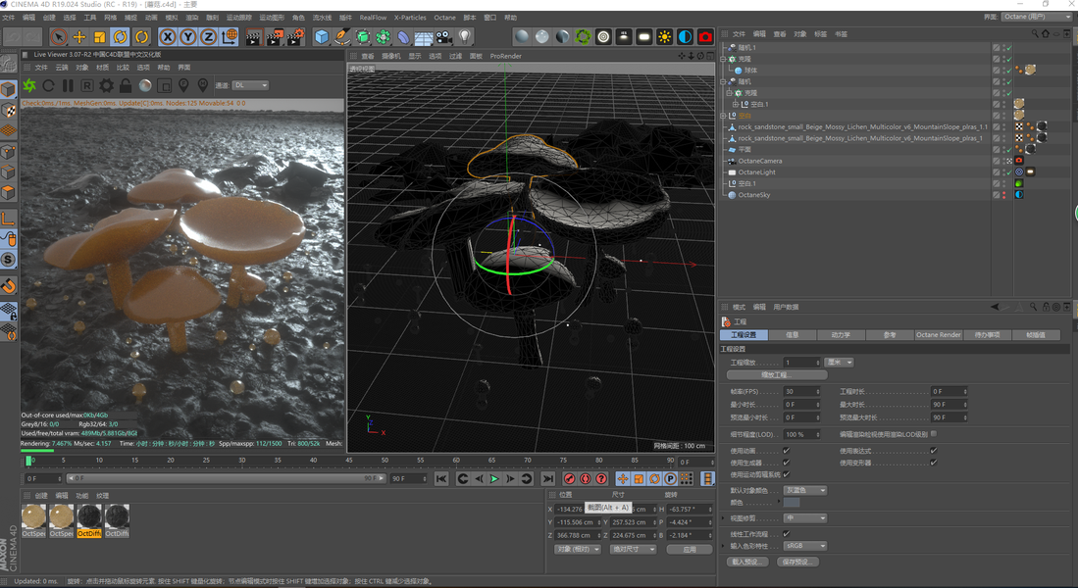1078x588 pixels.
Task: Add a cube primitive object
Action: point(322,36)
